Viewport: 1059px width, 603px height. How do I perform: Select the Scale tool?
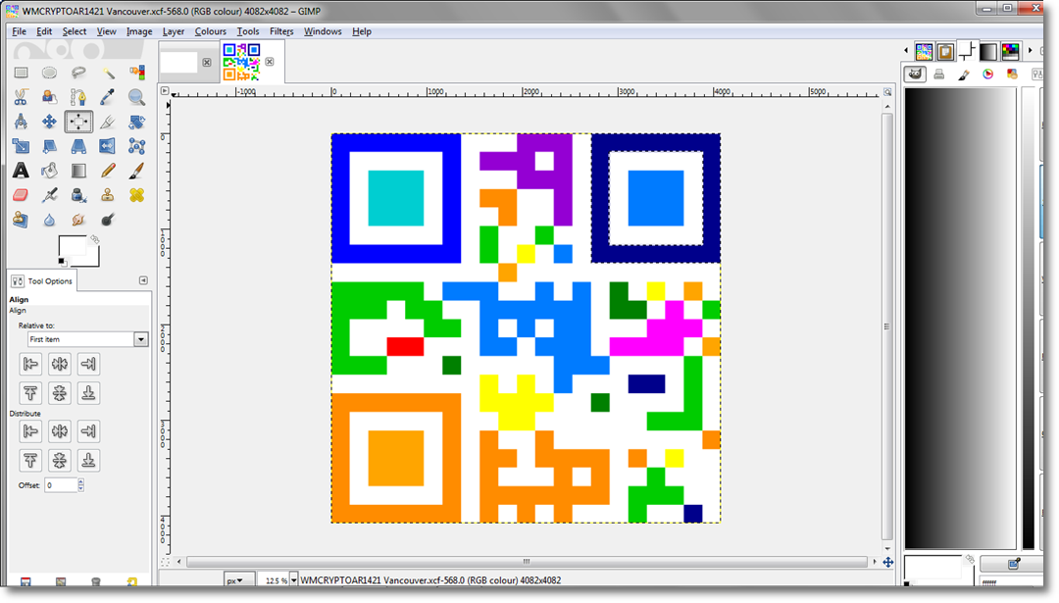tap(21, 146)
